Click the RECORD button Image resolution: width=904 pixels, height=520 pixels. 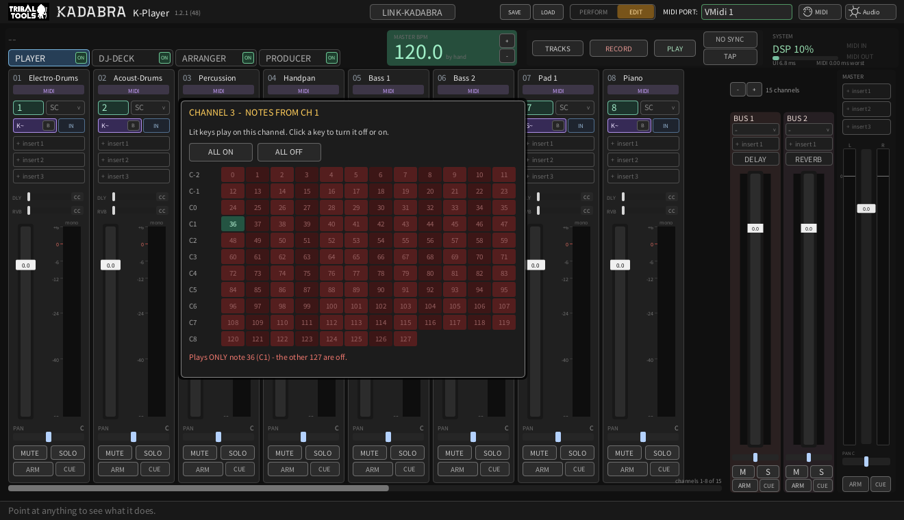coord(618,49)
